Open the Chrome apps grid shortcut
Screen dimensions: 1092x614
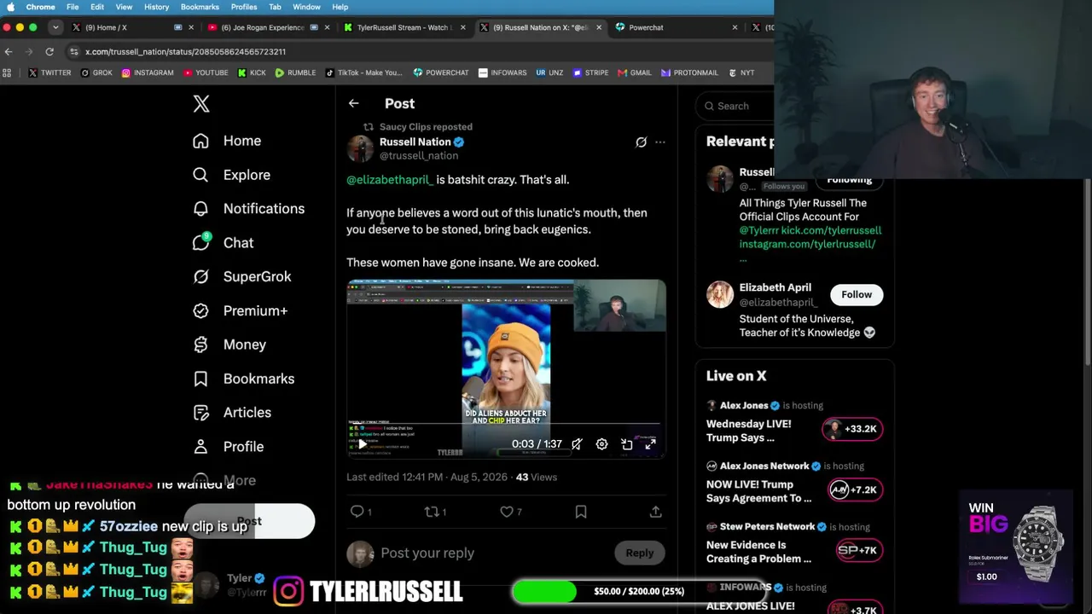tap(8, 73)
